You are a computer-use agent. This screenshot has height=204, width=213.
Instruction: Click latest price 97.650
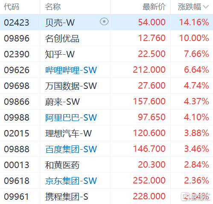(152, 117)
